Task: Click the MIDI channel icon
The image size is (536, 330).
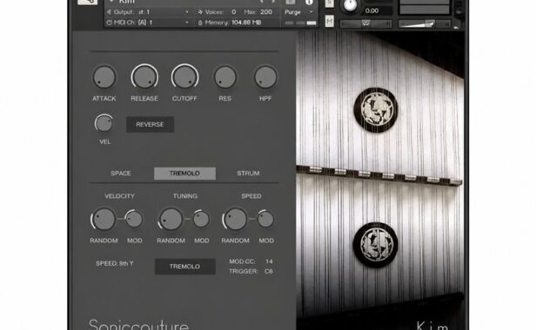Action: click(109, 23)
